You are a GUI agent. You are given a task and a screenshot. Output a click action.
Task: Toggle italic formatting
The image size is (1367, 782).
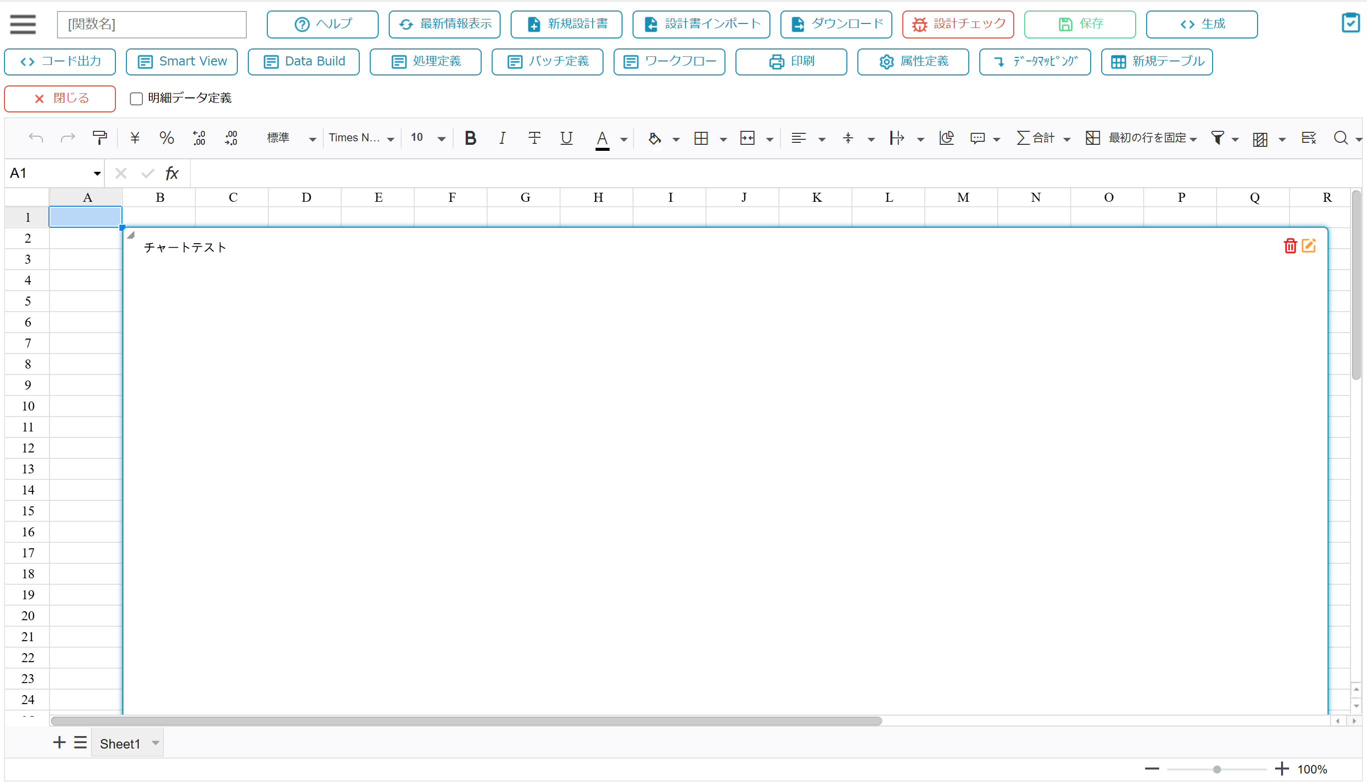[502, 138]
